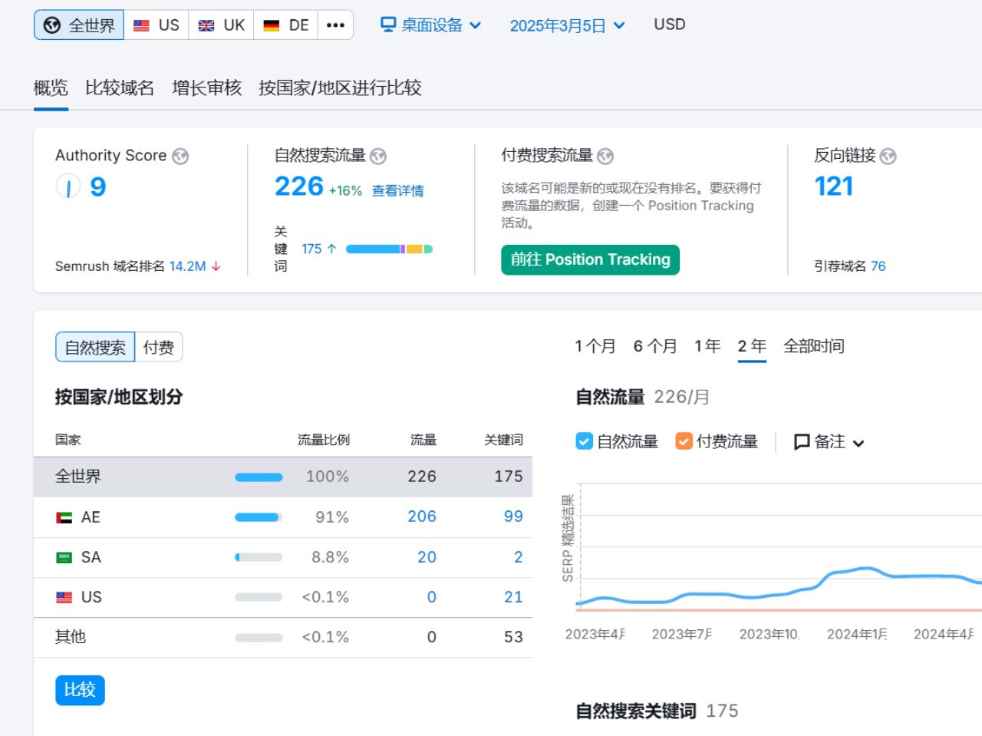The width and height of the screenshot is (982, 736).
Task: Click SA traffic share bar
Action: point(259,557)
